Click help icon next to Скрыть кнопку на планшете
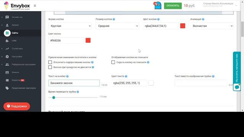The image size is (244, 137). [148, 62]
